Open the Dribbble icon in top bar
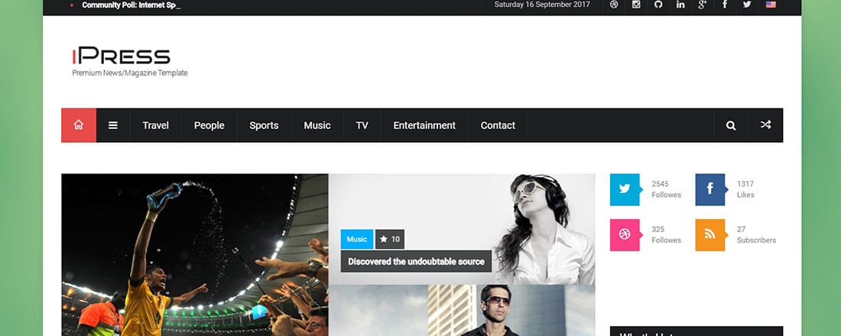This screenshot has width=841, height=336. [x=614, y=5]
